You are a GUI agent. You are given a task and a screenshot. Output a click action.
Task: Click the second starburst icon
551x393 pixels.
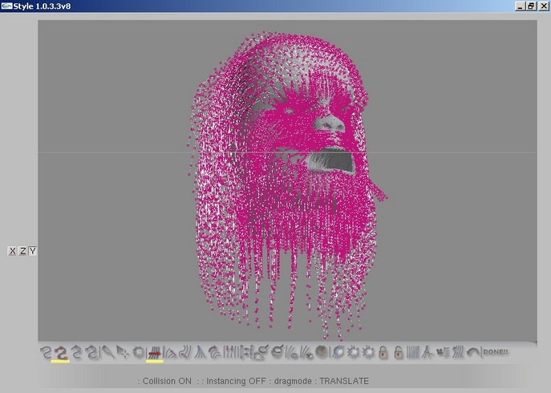click(x=368, y=352)
